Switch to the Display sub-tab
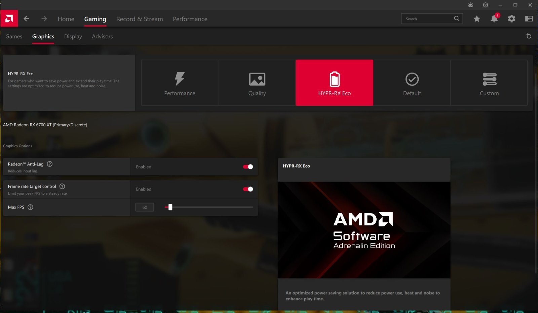 point(73,36)
